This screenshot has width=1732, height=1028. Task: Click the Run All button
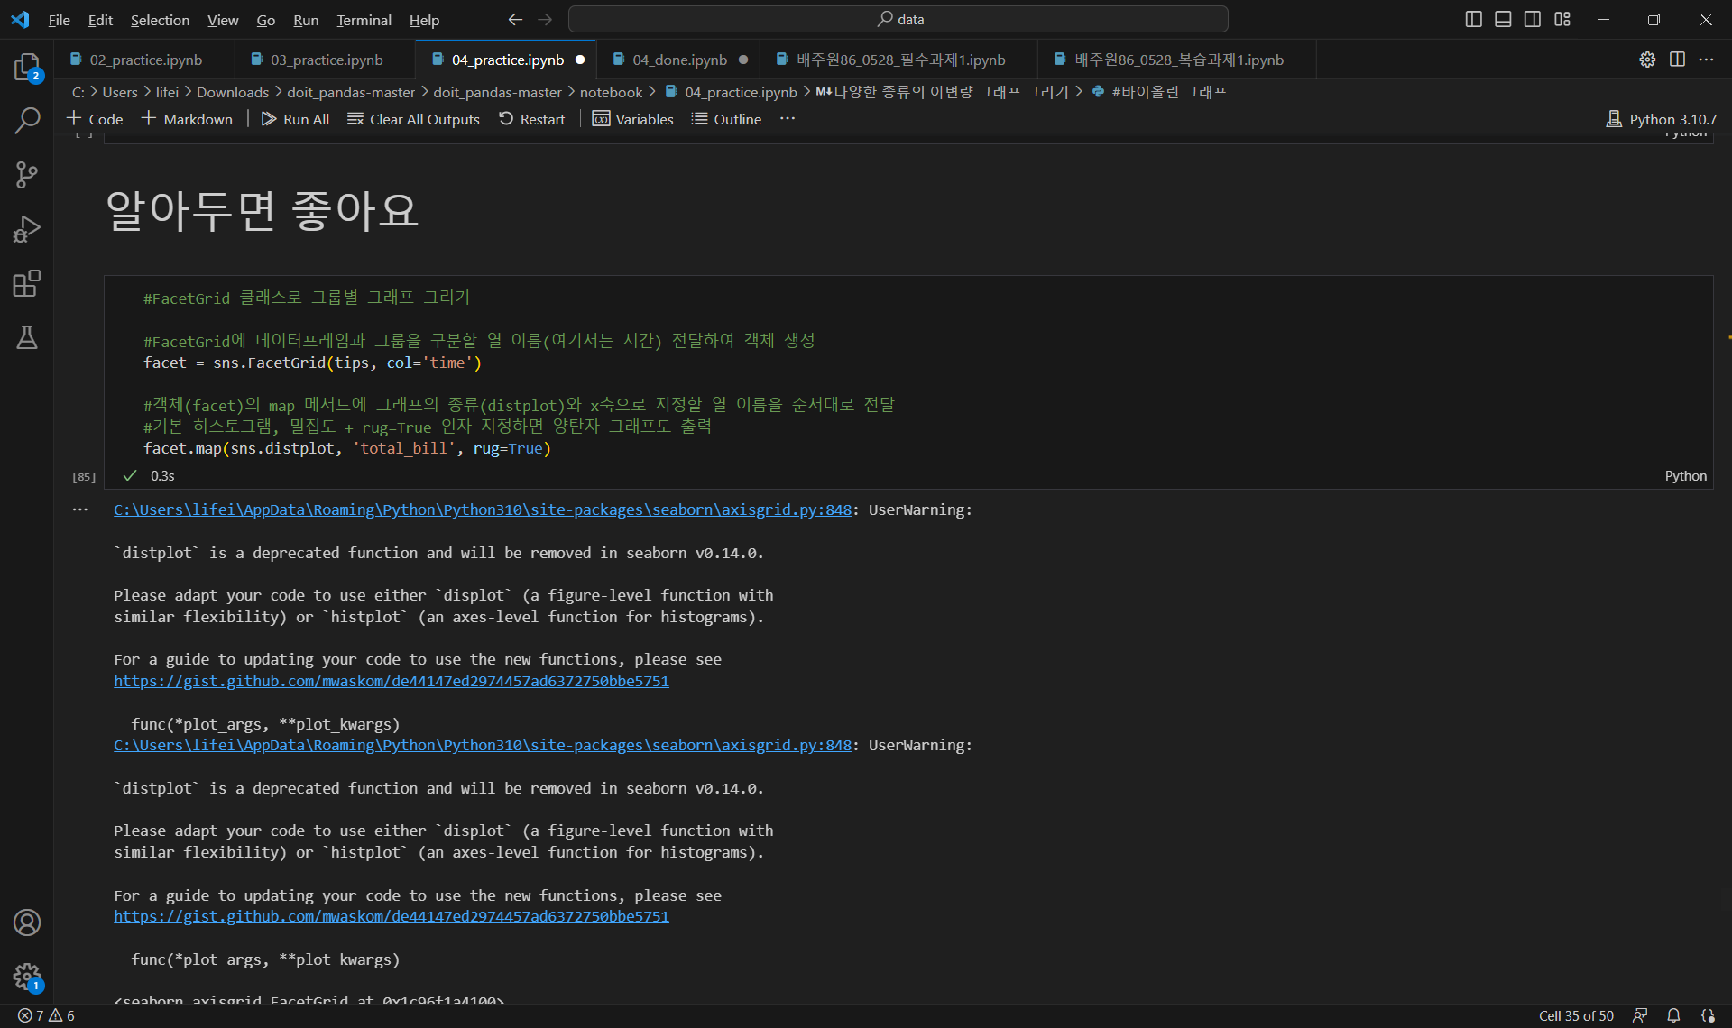coord(295,119)
